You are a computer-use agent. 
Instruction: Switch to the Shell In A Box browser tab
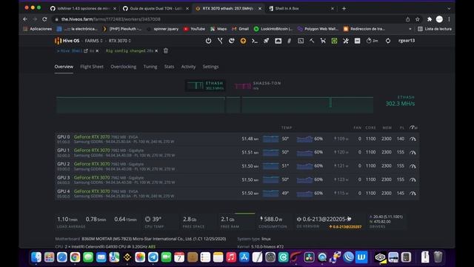tap(301, 8)
